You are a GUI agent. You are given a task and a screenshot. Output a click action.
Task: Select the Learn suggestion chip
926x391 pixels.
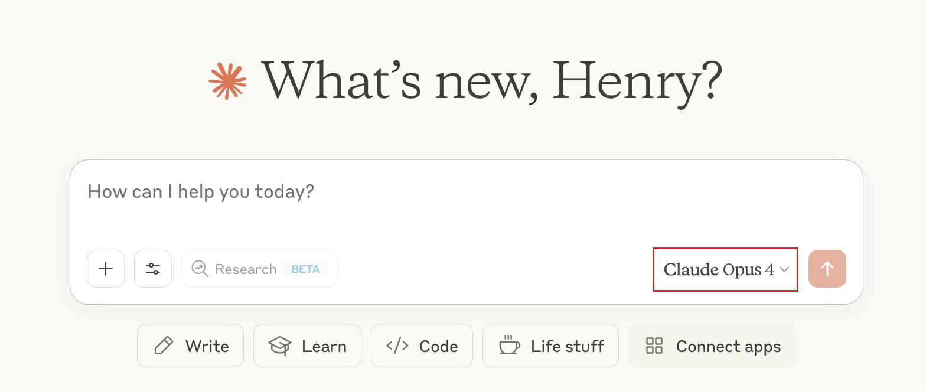coord(307,346)
